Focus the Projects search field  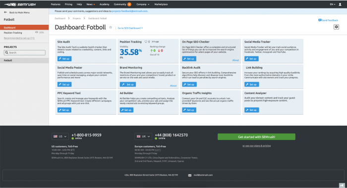(x=25, y=52)
